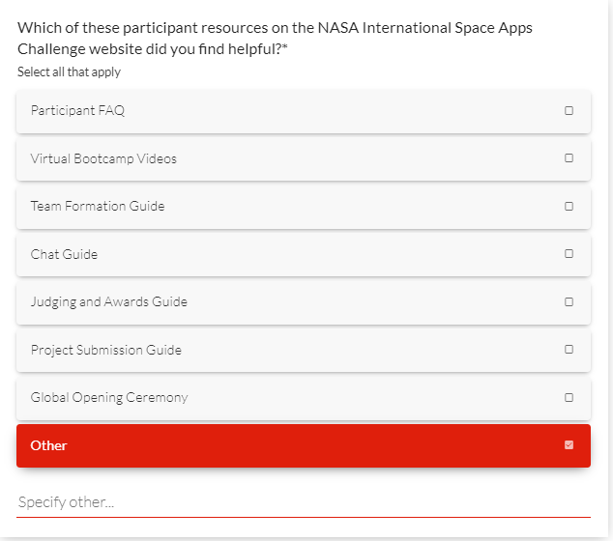Choose the Judging and Awards Guide label

[x=108, y=302]
